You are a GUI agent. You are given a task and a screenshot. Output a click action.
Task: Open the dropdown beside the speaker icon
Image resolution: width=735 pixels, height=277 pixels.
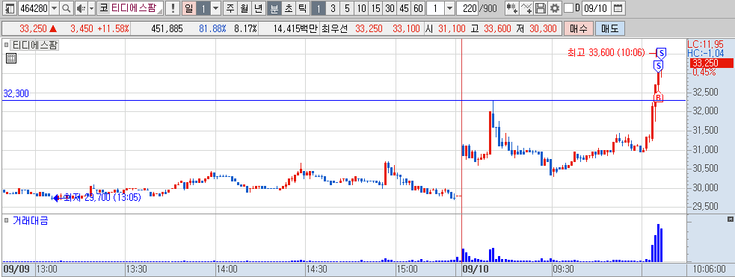[91, 8]
